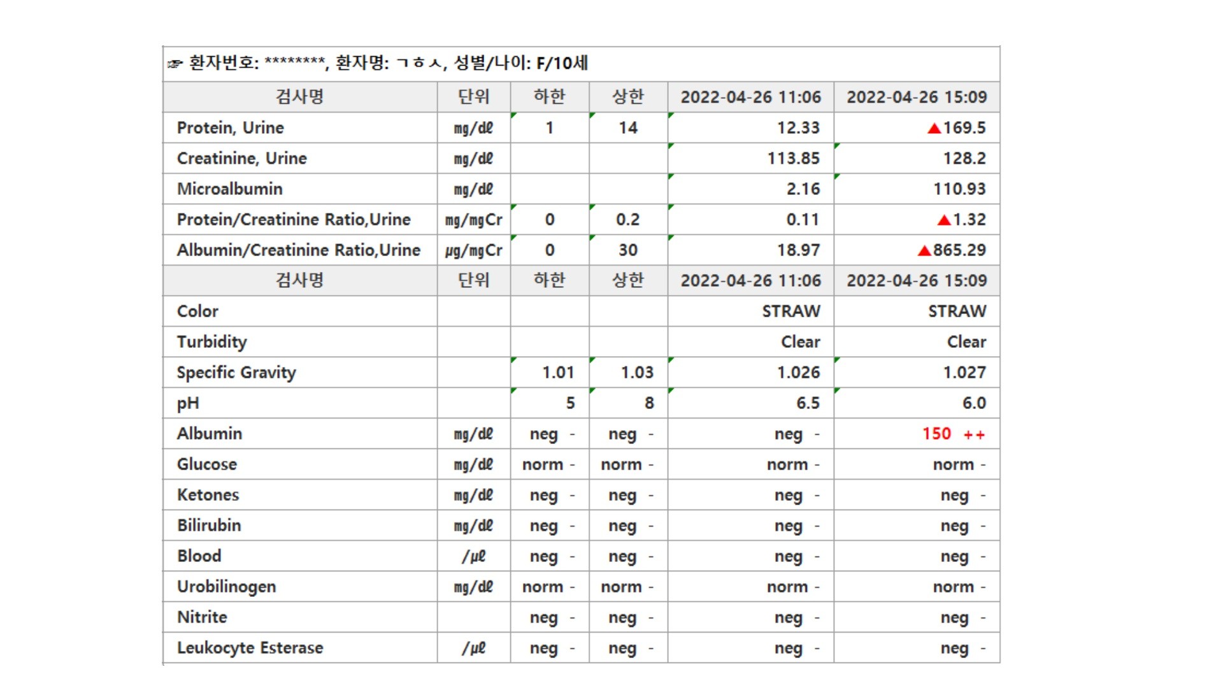This screenshot has width=1223, height=688.
Task: Click 110.93 microalbumin value
Action: (x=959, y=189)
